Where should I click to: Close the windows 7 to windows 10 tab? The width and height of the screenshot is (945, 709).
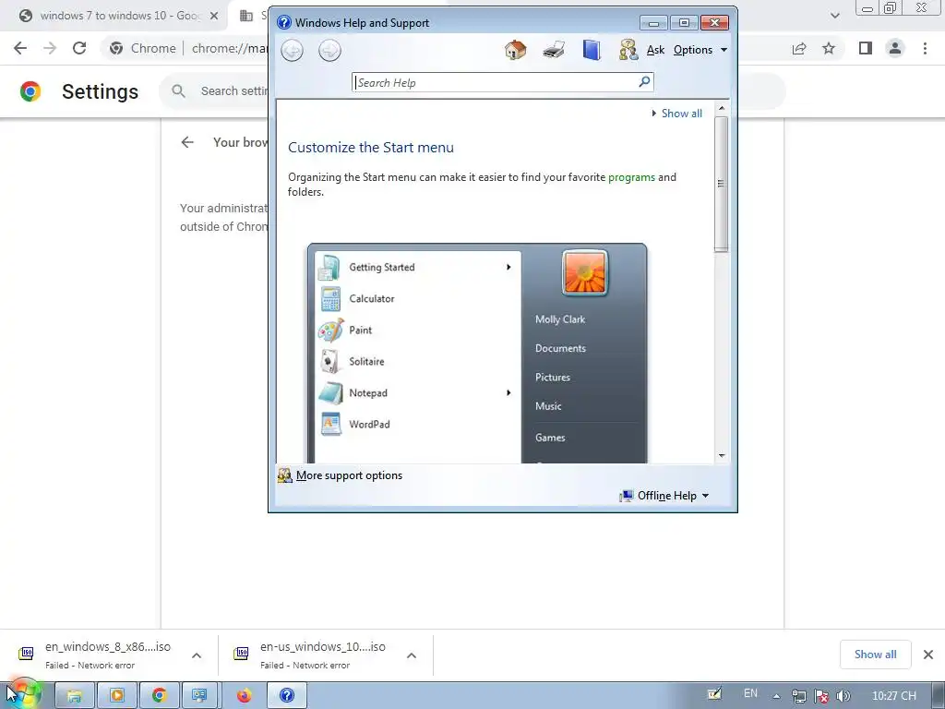[x=214, y=16]
